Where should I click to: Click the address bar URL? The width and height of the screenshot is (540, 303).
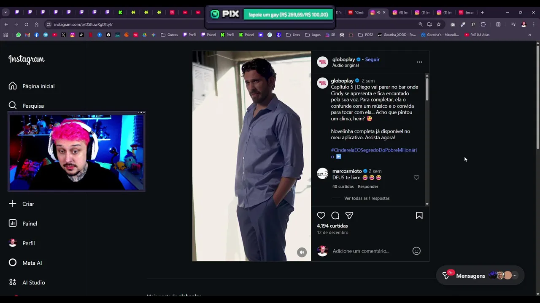83,24
